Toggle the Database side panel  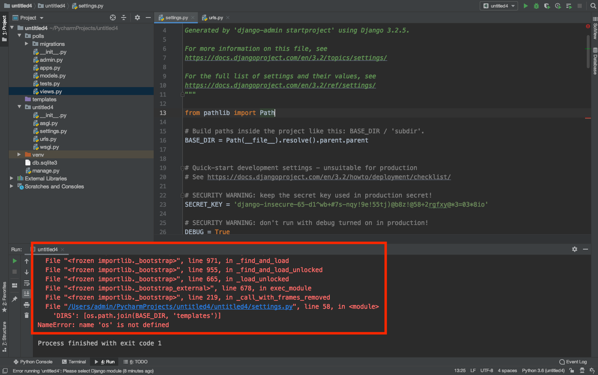tap(595, 61)
